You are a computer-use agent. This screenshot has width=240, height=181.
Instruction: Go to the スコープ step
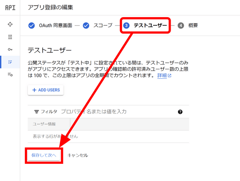[x=103, y=25]
